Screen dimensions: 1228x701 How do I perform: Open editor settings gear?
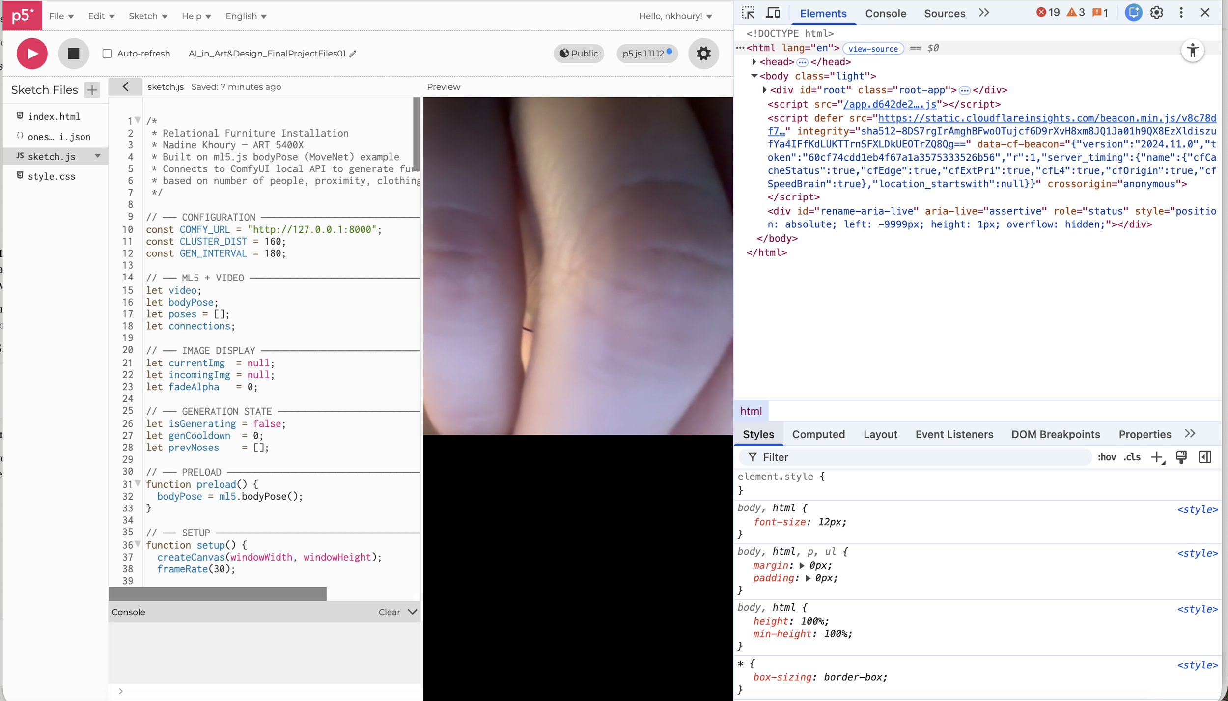coord(703,53)
